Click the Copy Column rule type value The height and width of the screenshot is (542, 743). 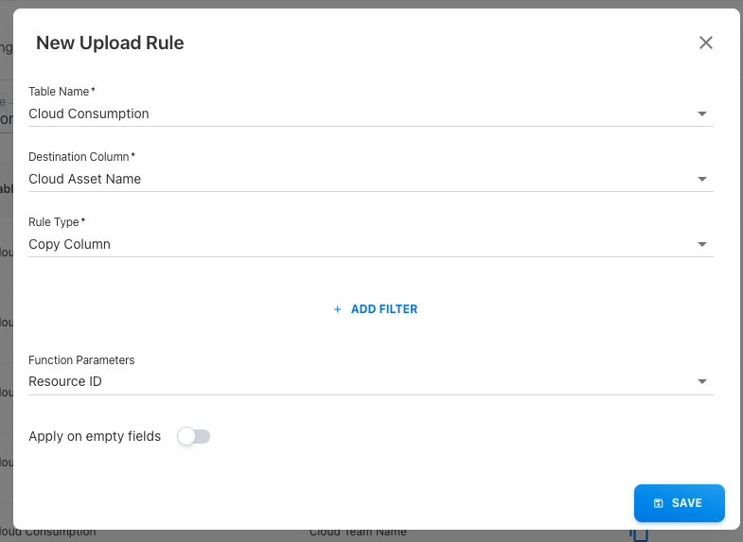70,244
